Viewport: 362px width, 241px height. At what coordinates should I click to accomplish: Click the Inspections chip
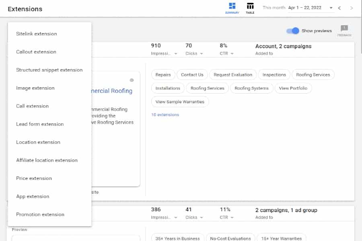(x=274, y=75)
